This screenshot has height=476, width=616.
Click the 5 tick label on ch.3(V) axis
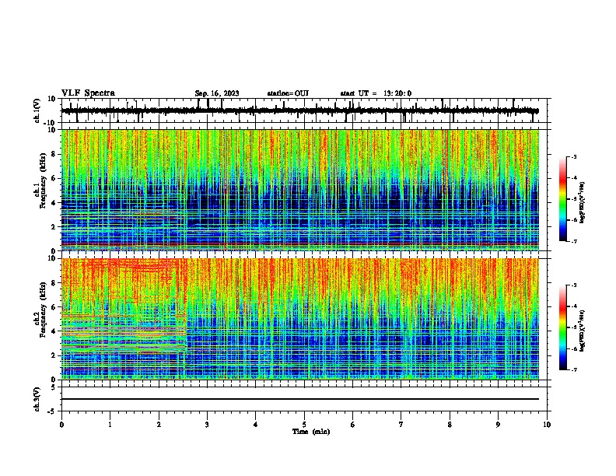(x=54, y=387)
